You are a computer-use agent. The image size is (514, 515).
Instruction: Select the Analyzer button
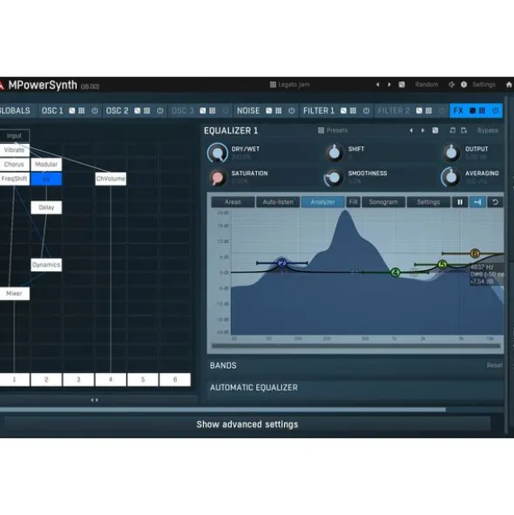coord(323,202)
